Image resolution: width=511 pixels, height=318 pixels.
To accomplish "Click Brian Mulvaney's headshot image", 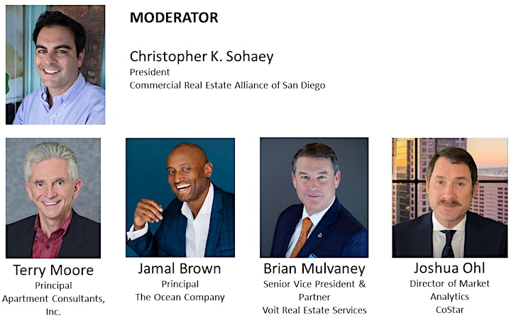I will point(314,198).
